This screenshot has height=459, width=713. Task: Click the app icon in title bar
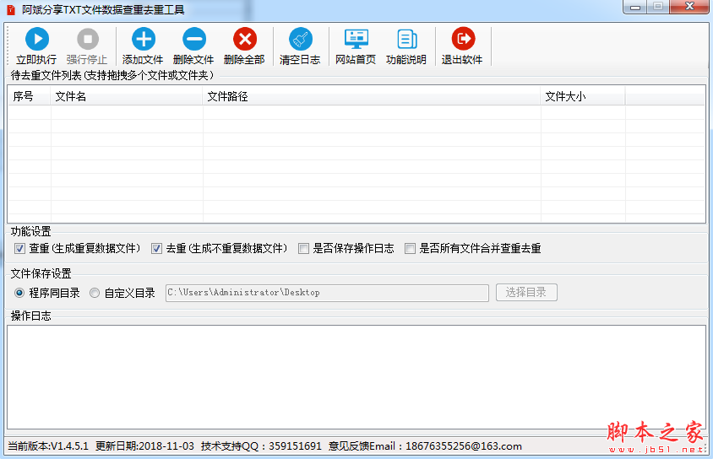click(x=11, y=9)
